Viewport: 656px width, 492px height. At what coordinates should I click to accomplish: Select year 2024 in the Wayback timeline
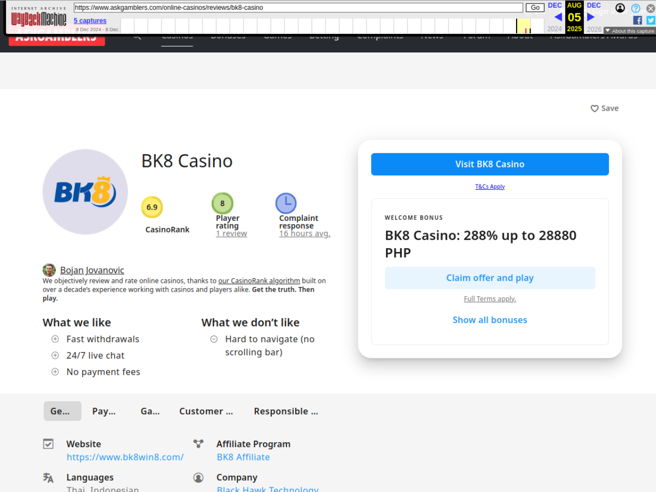pos(555,29)
